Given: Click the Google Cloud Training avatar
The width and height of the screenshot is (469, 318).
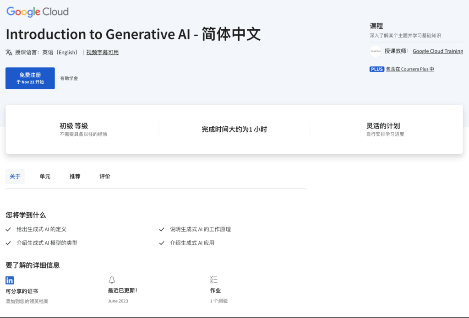Looking at the screenshot, I should pyautogui.click(x=376, y=51).
